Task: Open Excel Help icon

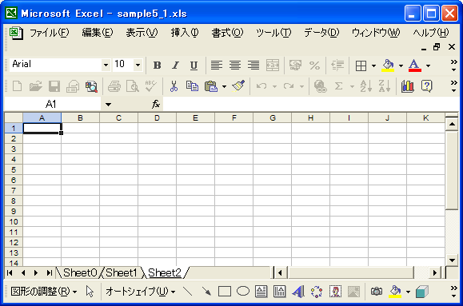Action: [x=426, y=86]
